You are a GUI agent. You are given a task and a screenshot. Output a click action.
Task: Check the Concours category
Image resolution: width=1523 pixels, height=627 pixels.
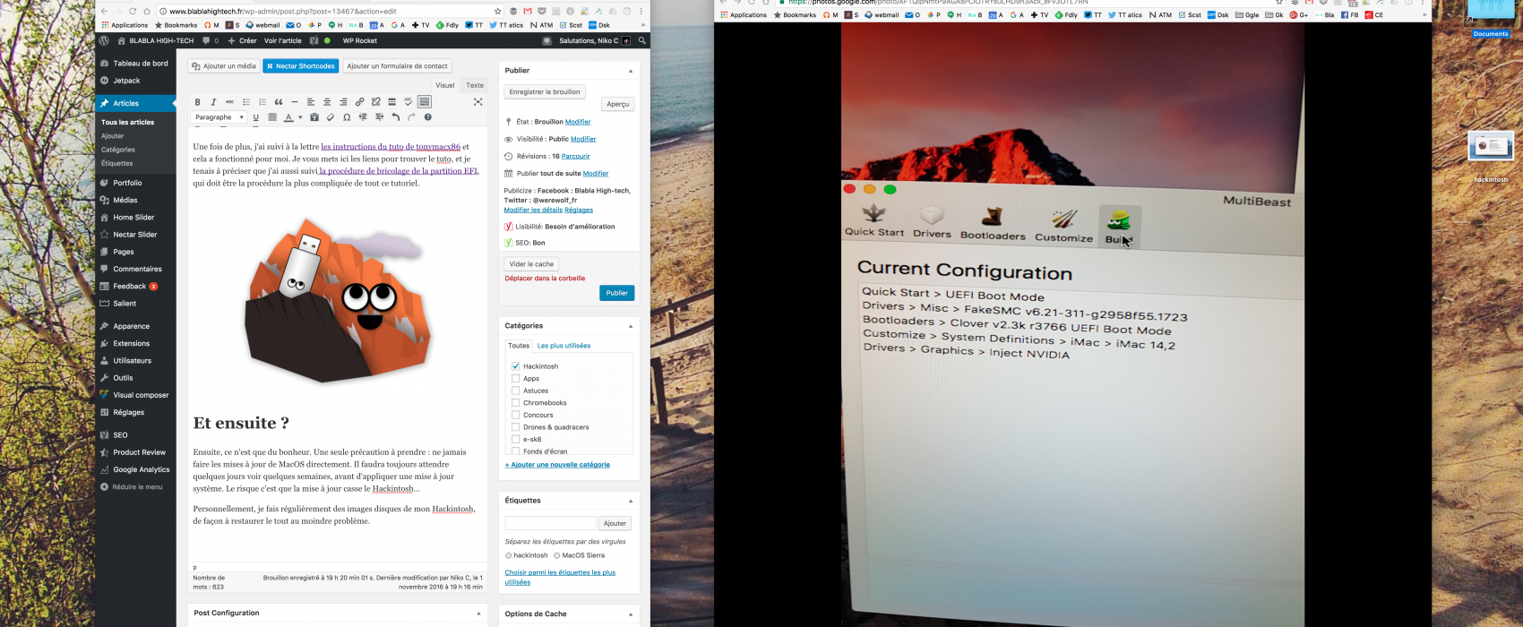[x=515, y=415]
